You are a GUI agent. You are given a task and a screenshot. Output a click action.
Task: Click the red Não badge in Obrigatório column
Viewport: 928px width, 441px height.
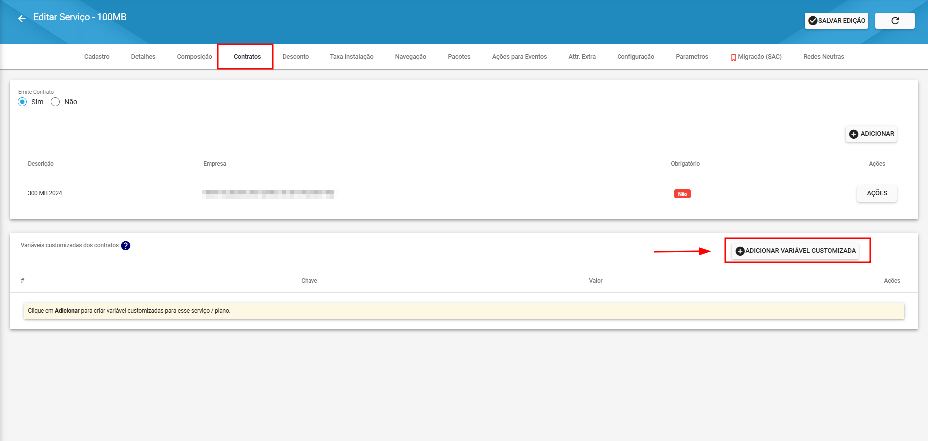tap(682, 194)
